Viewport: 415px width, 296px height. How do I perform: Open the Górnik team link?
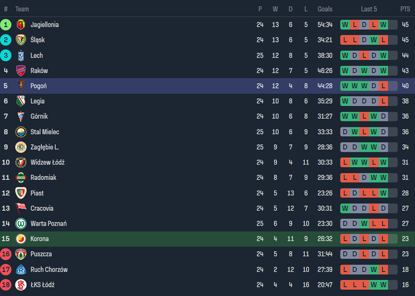[39, 117]
